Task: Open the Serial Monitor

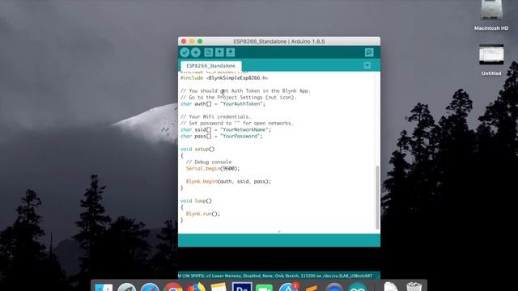Action: point(369,53)
